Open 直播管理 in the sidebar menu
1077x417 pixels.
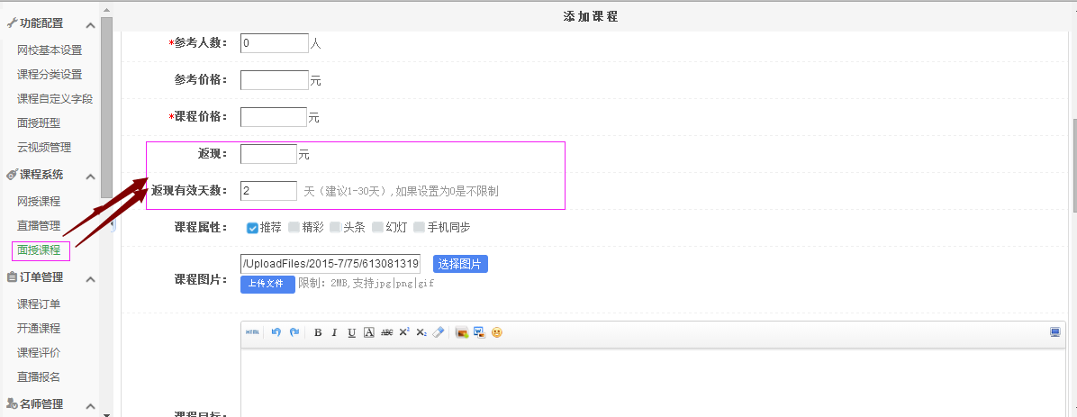point(39,225)
